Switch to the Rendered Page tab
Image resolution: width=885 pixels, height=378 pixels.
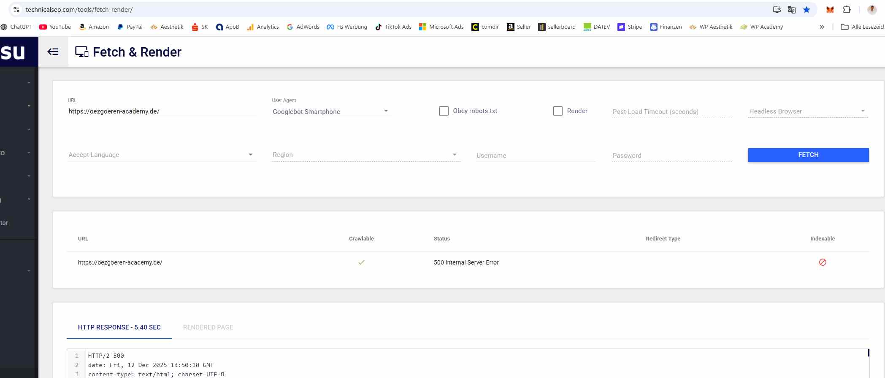click(x=208, y=327)
